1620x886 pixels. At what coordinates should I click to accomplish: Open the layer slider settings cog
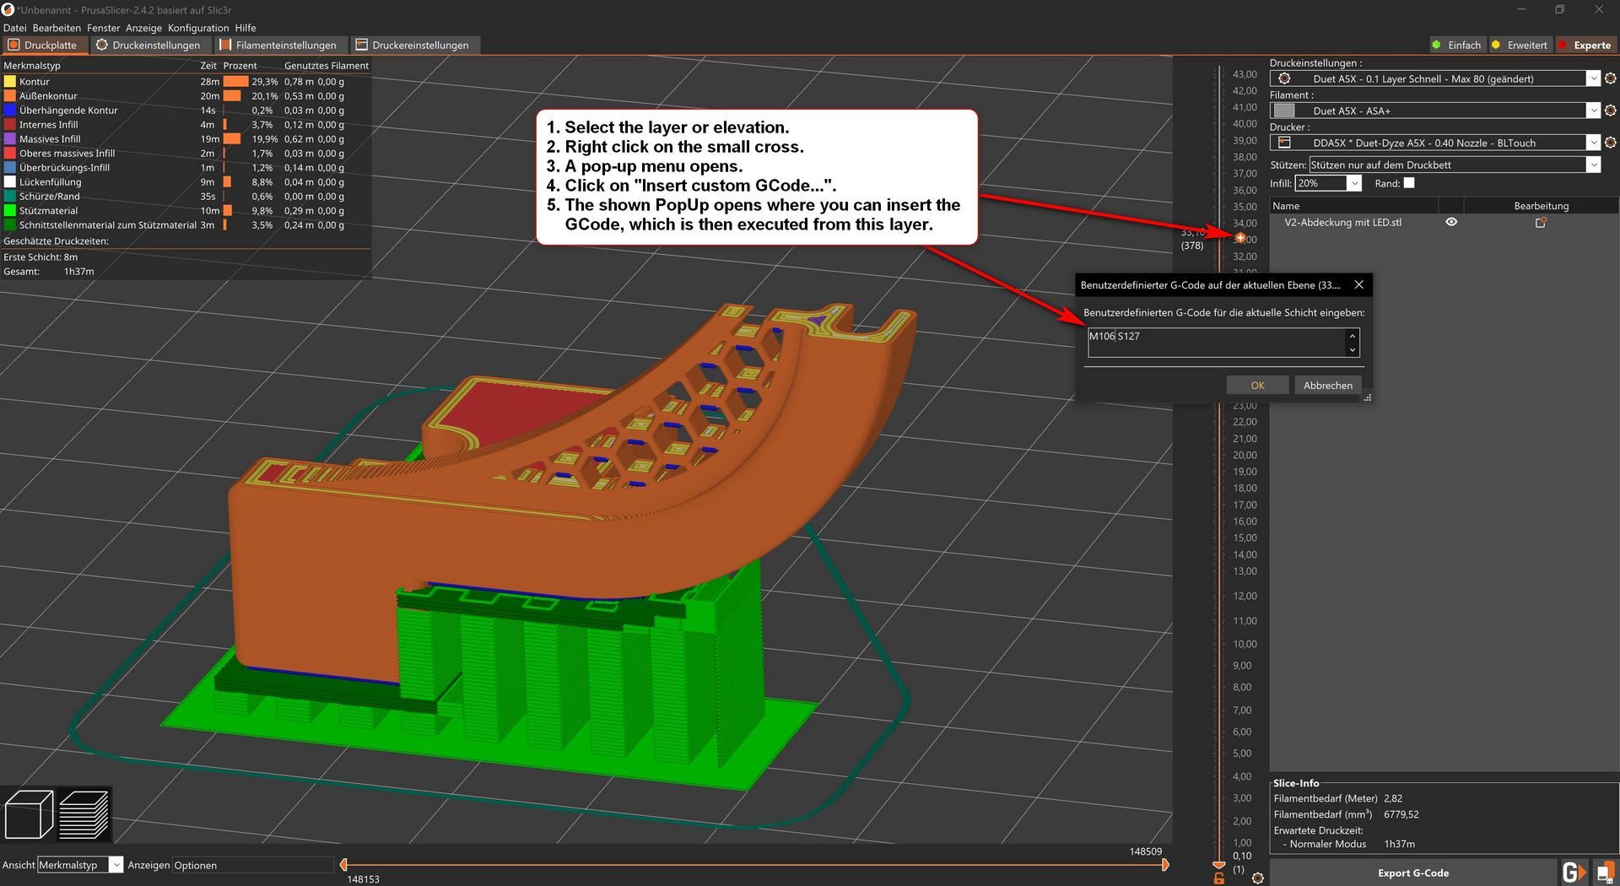tap(1258, 878)
